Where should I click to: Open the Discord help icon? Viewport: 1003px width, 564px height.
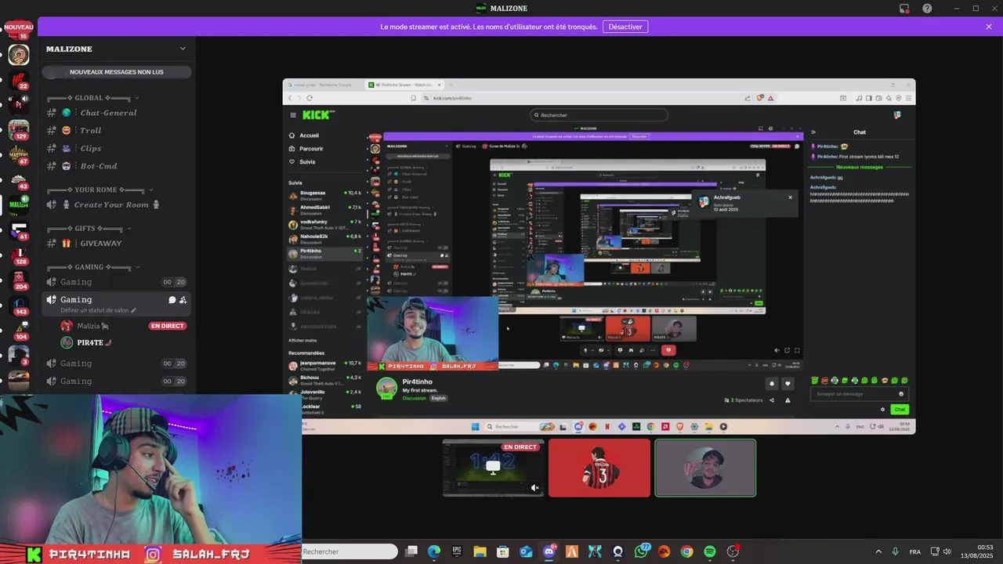click(x=927, y=9)
